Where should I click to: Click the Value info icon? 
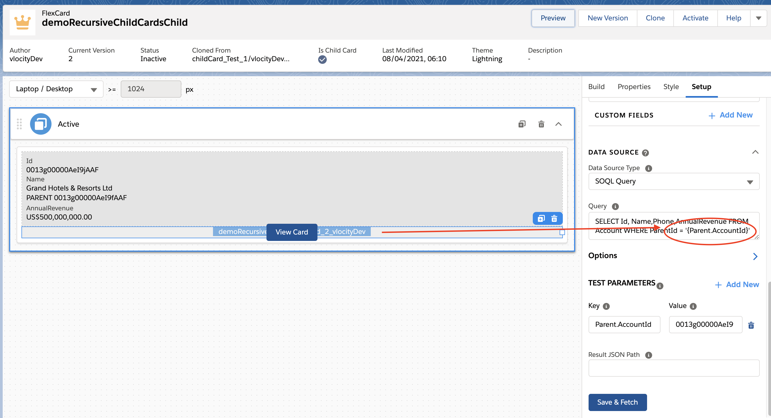(693, 306)
